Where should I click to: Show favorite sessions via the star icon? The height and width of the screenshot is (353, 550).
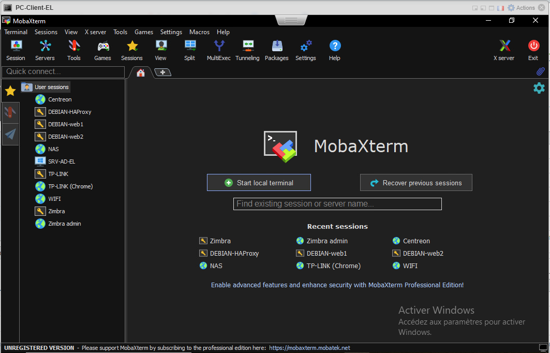[x=10, y=91]
